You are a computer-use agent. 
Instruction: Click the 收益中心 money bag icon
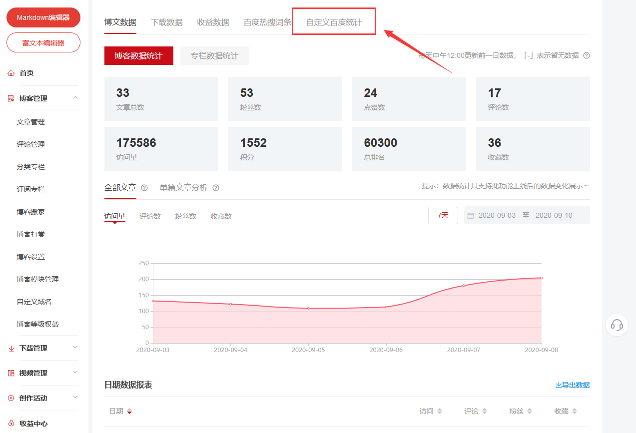click(11, 424)
